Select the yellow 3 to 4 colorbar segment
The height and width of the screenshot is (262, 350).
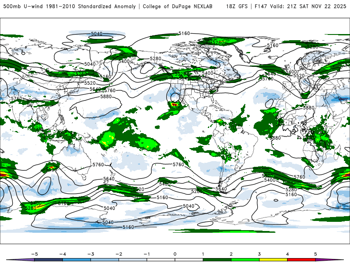(273, 260)
